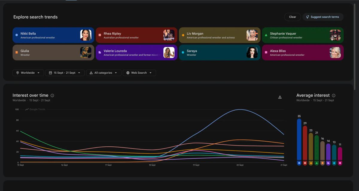Click the Nikki Bella blue circle marker
Screen dimensions: 359x191
(16, 35)
